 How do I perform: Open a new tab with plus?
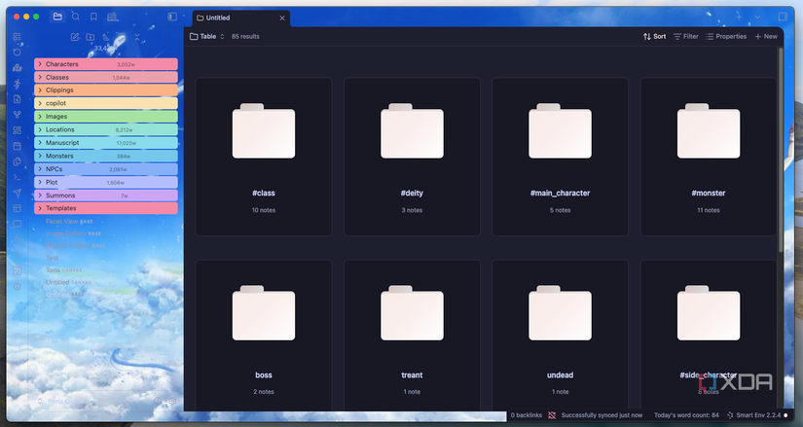(x=739, y=17)
